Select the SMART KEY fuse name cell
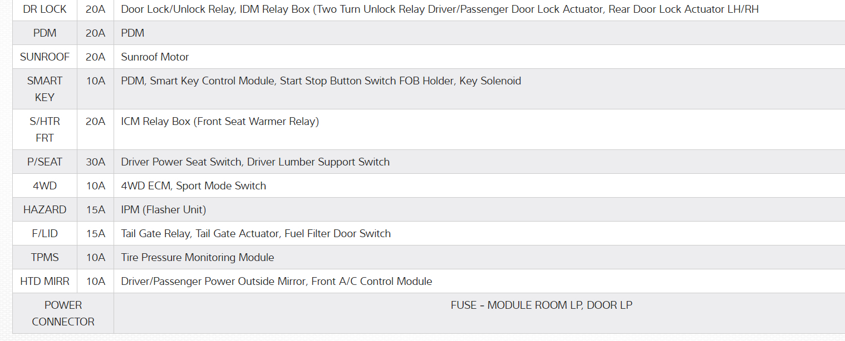 point(45,89)
